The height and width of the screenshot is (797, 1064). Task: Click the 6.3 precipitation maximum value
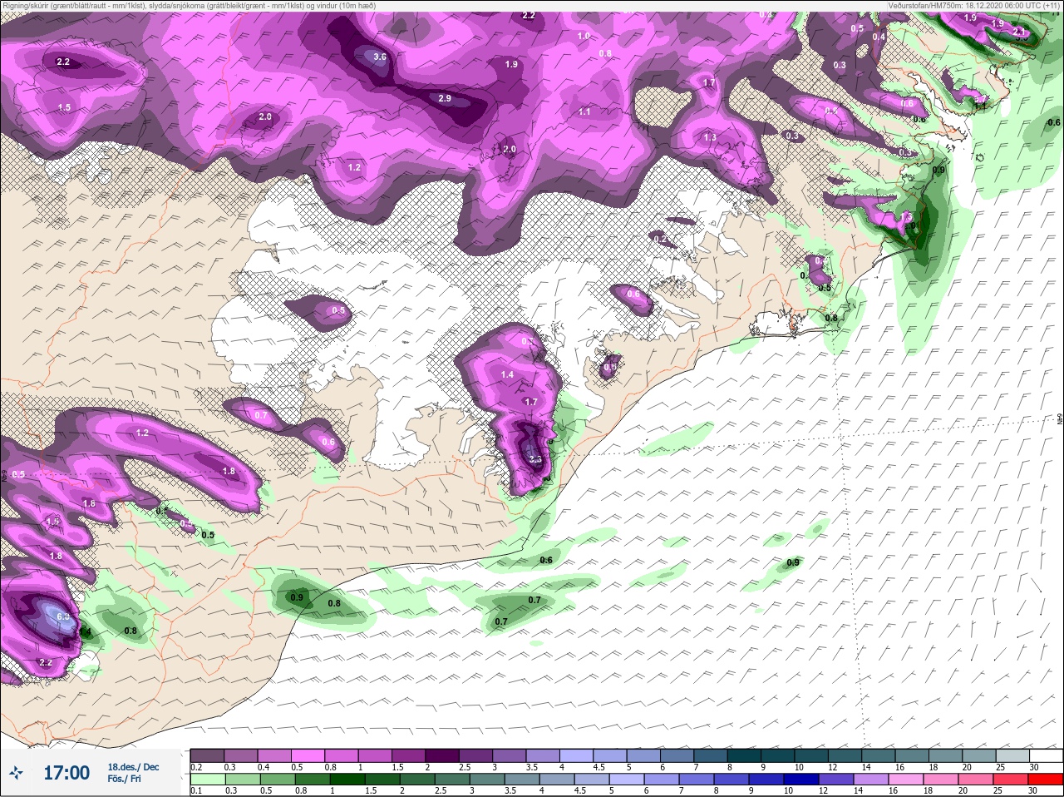(63, 616)
